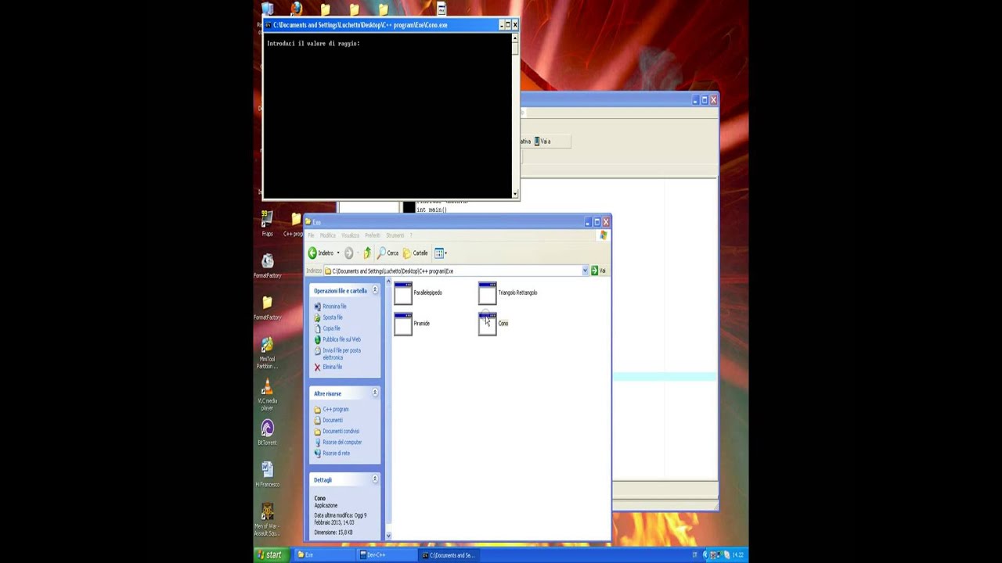Switch to C:\Documents and Se... taskbar button
This screenshot has height=563, width=1002.
coord(449,555)
